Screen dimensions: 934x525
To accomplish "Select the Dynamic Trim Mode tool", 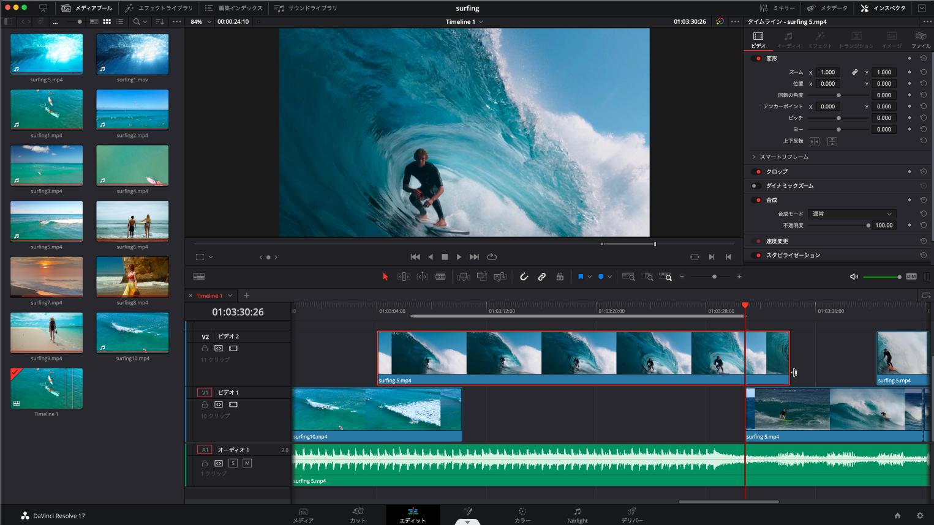I will [x=422, y=277].
